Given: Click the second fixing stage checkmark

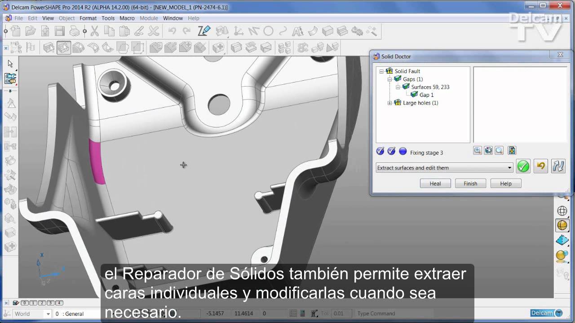Looking at the screenshot, I should [391, 151].
